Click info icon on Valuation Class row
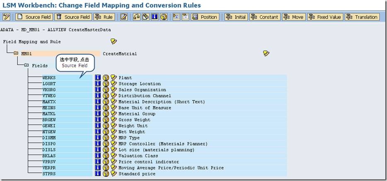The height and width of the screenshot is (181, 387). click(98, 156)
